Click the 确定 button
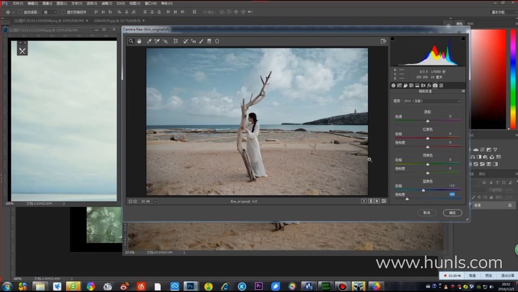 pos(452,213)
